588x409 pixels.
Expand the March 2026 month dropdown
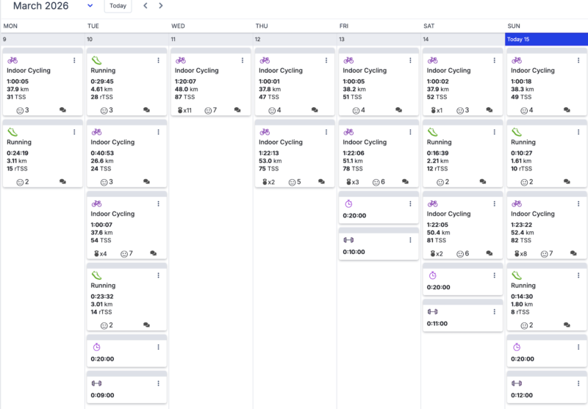click(x=90, y=6)
